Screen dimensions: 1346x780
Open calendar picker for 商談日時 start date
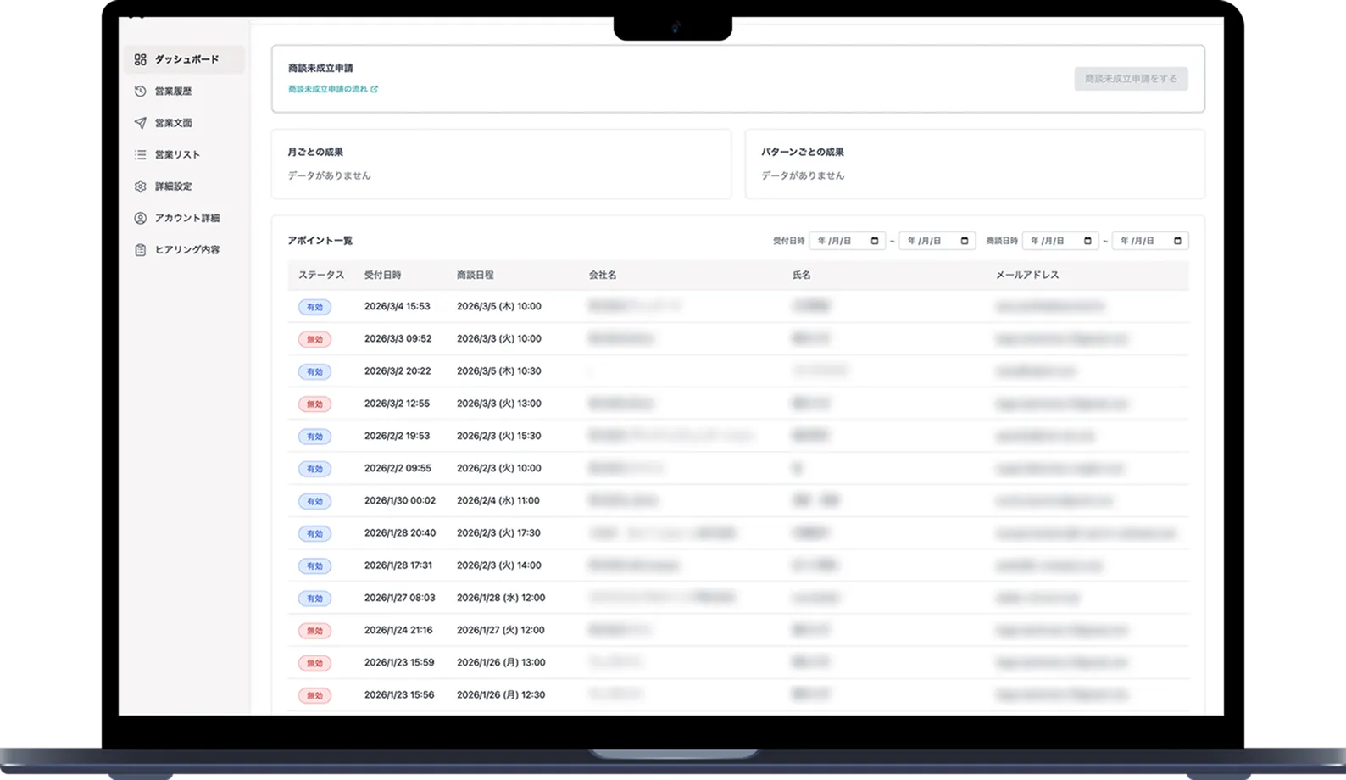tap(1087, 241)
